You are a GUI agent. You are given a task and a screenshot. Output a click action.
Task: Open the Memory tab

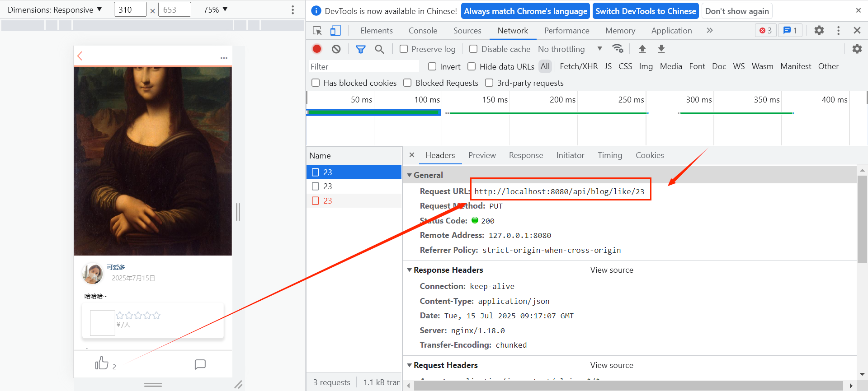pos(620,30)
